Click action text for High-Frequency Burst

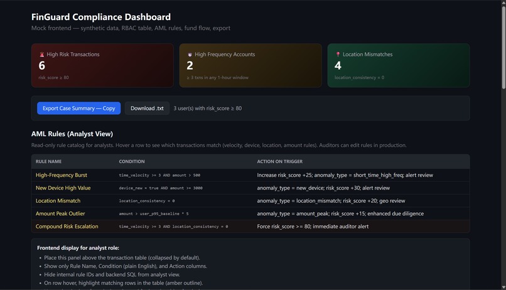345,175
